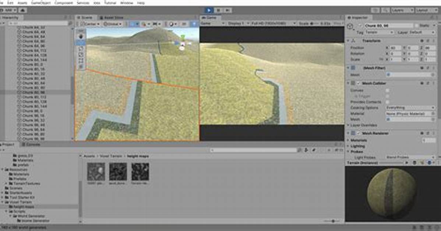Switch to the Console tab
The height and width of the screenshot is (231, 441).
pyautogui.click(x=31, y=145)
